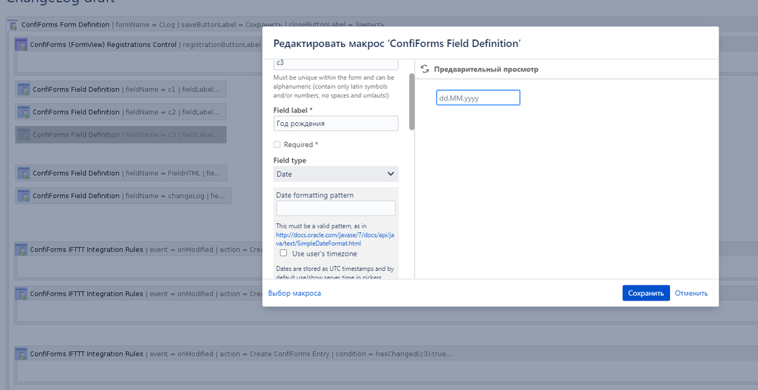Click the c2 Field Definition macro icon

point(24,112)
